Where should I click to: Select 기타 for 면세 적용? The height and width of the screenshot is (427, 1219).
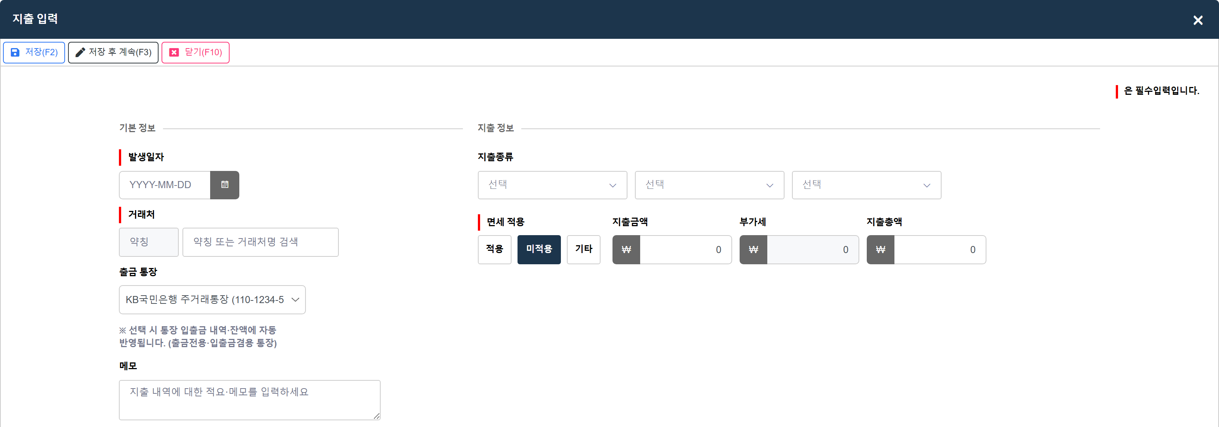[x=583, y=249]
